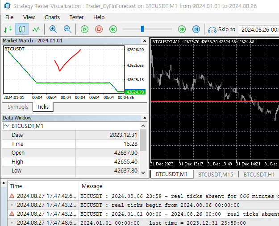Viewport: 279px width, 226px height.
Task: Switch to the Ticks tab
Action: click(43, 107)
